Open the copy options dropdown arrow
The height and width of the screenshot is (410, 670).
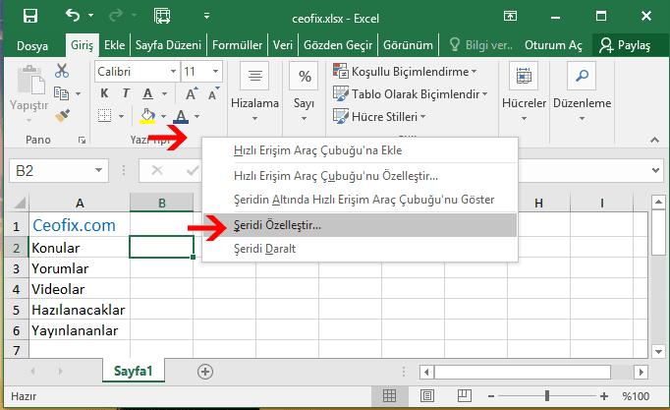click(78, 93)
